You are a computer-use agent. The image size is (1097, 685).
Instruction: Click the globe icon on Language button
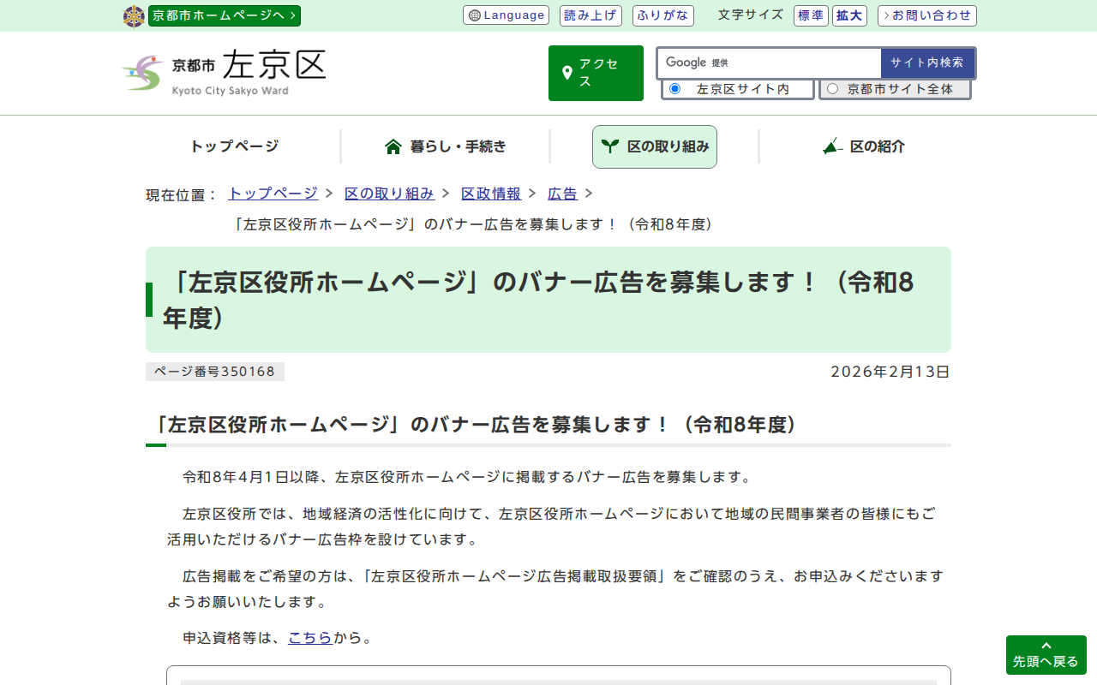point(474,15)
